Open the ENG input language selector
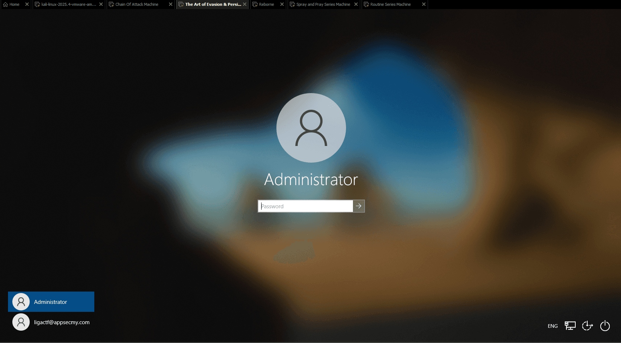 pyautogui.click(x=553, y=326)
